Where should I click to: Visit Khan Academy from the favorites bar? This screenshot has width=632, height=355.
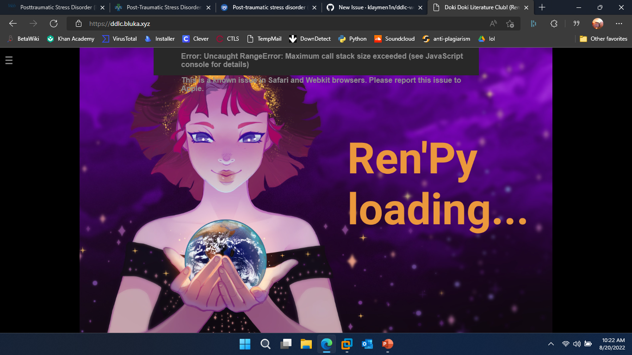coord(70,39)
